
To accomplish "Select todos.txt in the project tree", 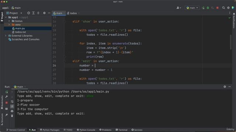I will click(x=20, y=32).
